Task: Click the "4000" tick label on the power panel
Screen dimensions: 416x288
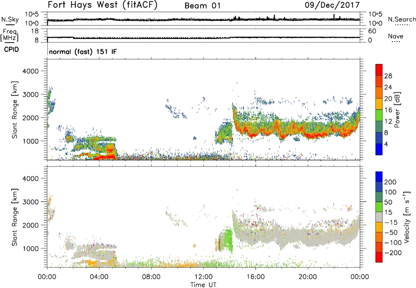Action: point(31,71)
